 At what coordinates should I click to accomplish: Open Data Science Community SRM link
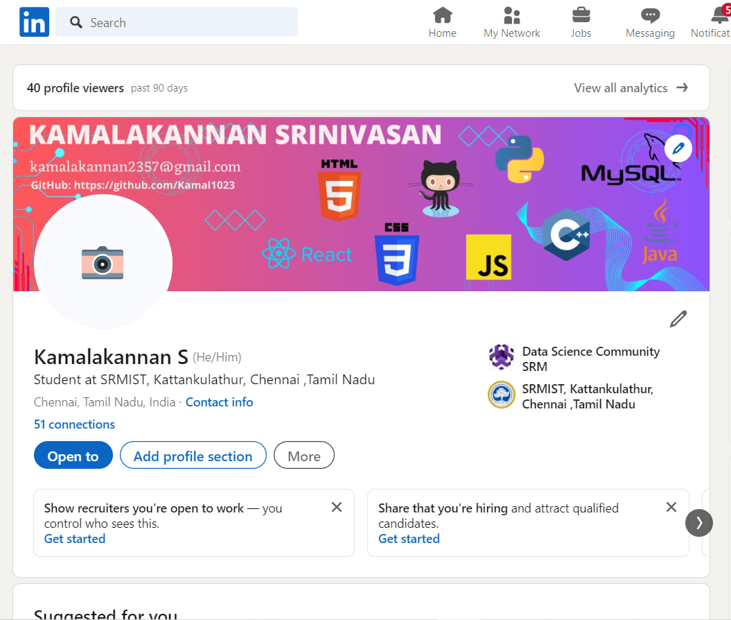[x=590, y=359]
